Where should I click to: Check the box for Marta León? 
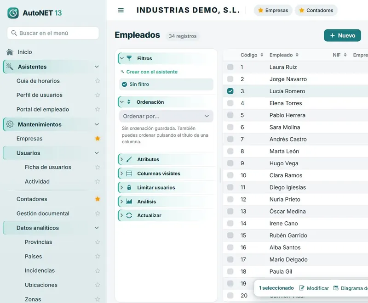[x=230, y=151]
